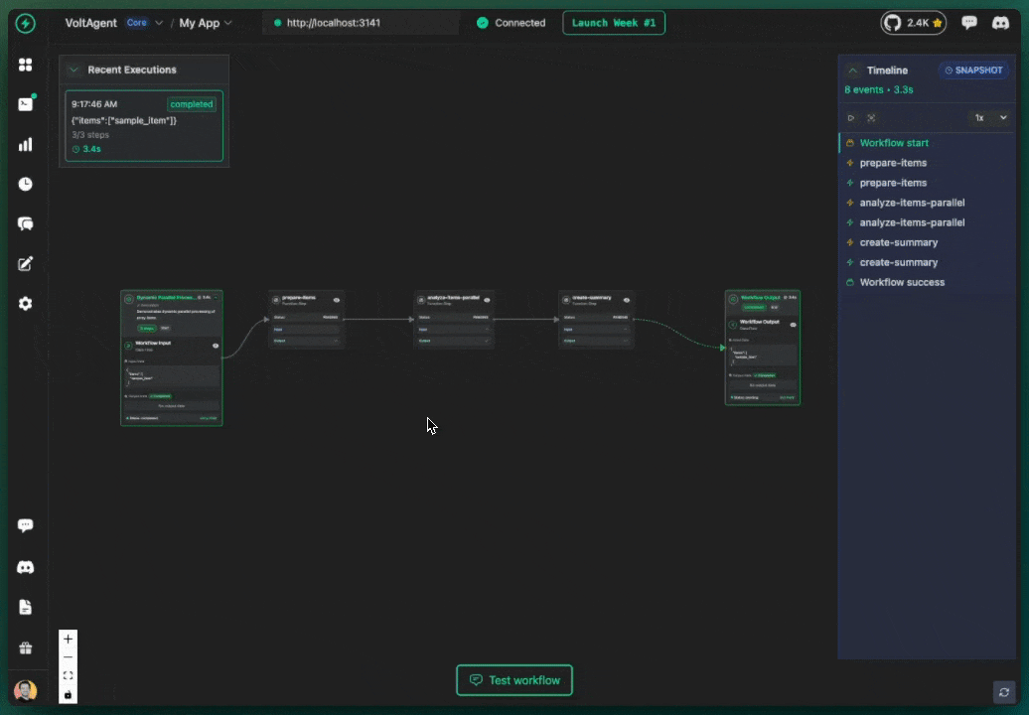The image size is (1029, 715).
Task: Click the timeline fullscreen focus icon
Action: 871,118
